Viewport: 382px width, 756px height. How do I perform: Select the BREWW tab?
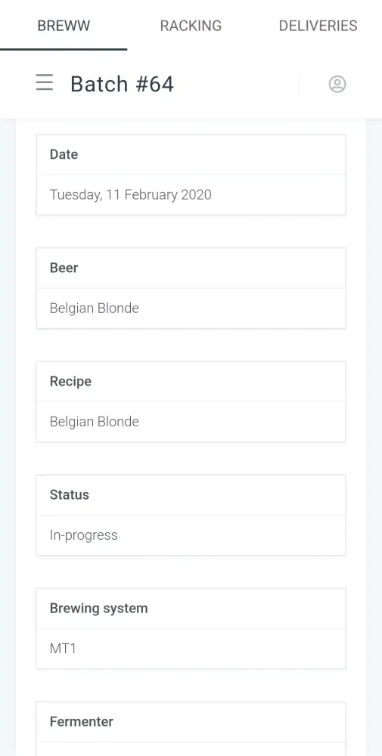click(64, 26)
